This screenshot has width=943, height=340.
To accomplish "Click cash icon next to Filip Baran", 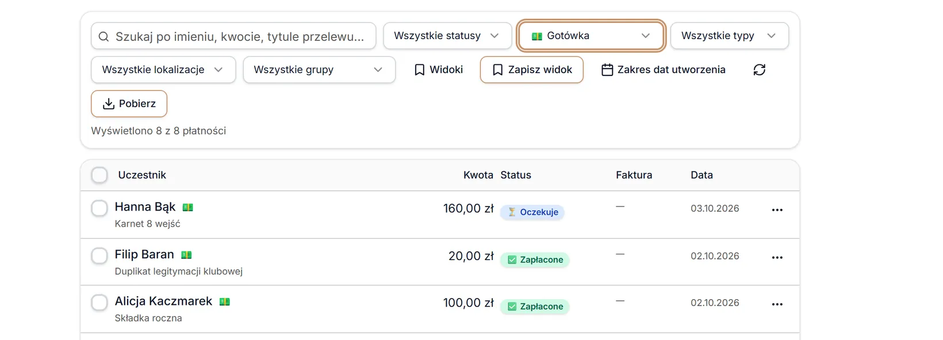I will [186, 255].
